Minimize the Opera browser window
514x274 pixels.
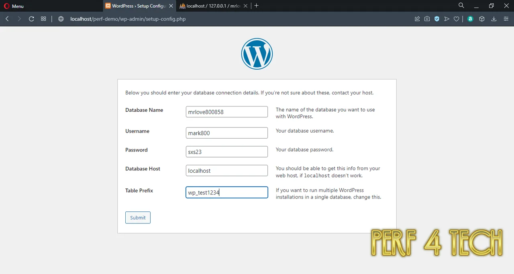476,6
